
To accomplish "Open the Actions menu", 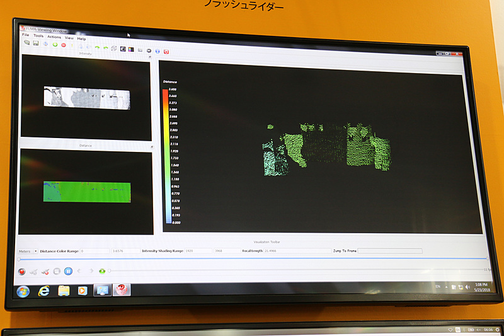I will 54,37.
